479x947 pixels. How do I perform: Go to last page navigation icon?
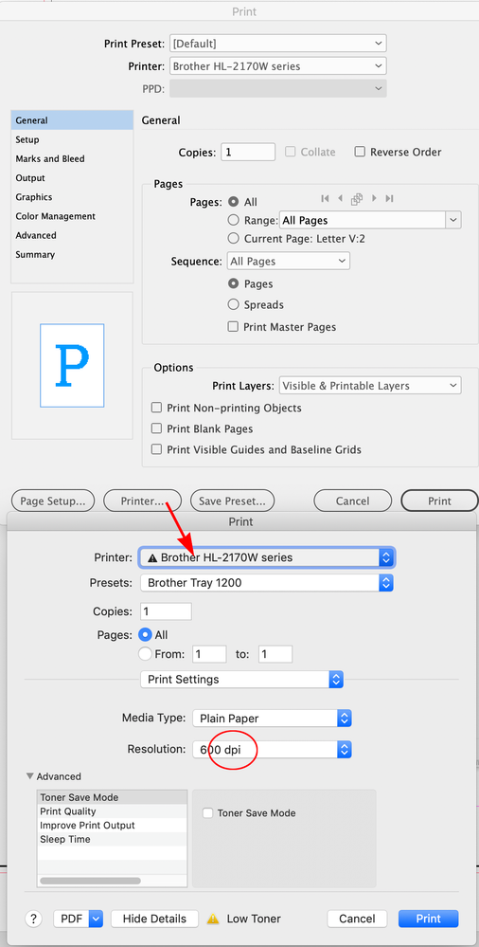[x=389, y=198]
